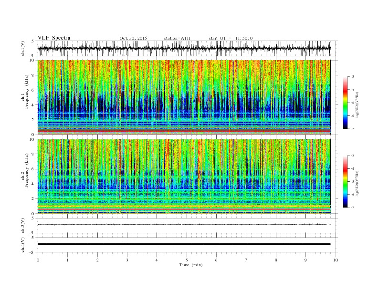Click the "-5" tick of ch.4(V) axis

tap(32, 252)
